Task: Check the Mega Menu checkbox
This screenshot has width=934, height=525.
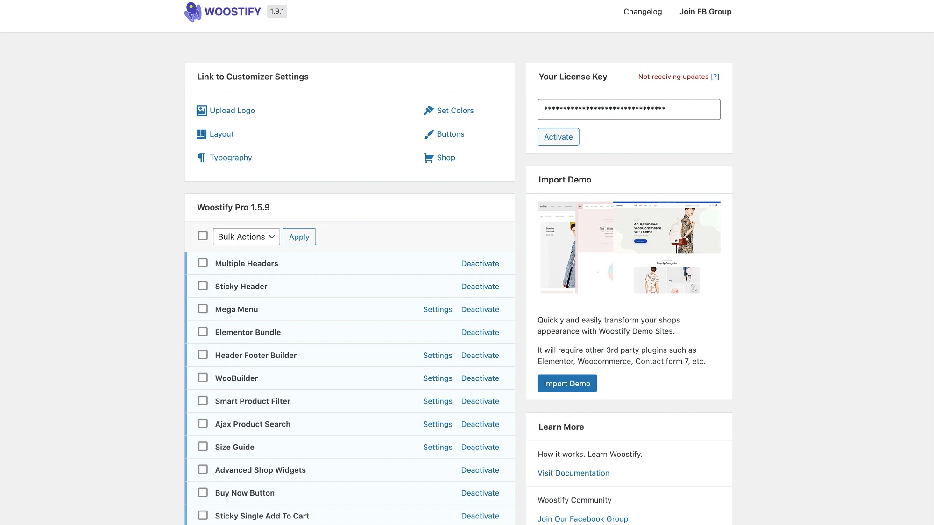Action: pos(203,308)
